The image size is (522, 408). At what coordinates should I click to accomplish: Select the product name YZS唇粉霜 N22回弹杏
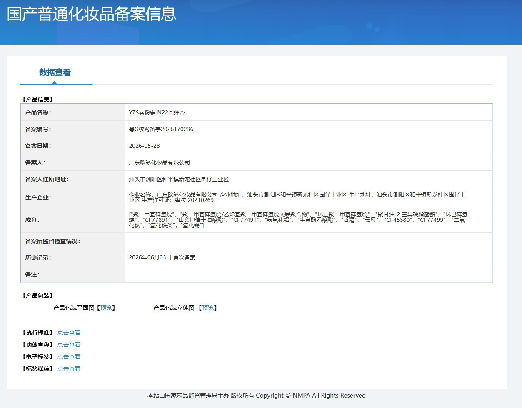point(157,112)
